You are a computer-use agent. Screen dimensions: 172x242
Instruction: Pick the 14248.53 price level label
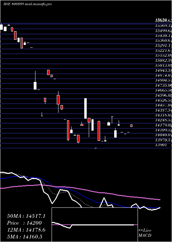[x=163, y=120]
